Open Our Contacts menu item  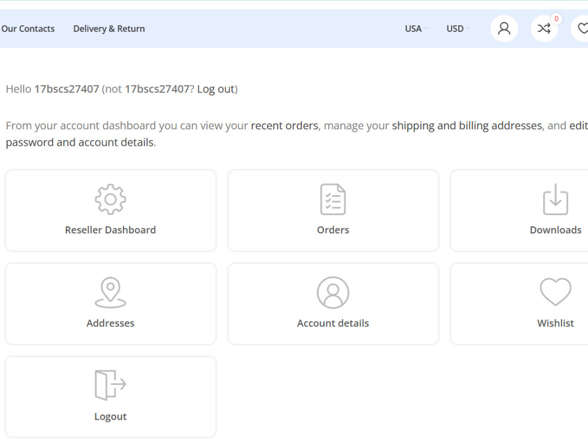point(28,28)
